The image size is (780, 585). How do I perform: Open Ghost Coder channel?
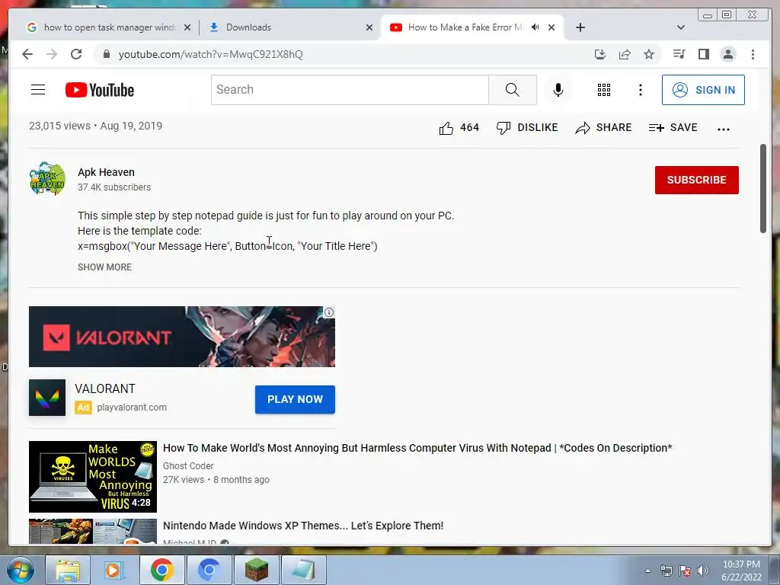(x=188, y=466)
